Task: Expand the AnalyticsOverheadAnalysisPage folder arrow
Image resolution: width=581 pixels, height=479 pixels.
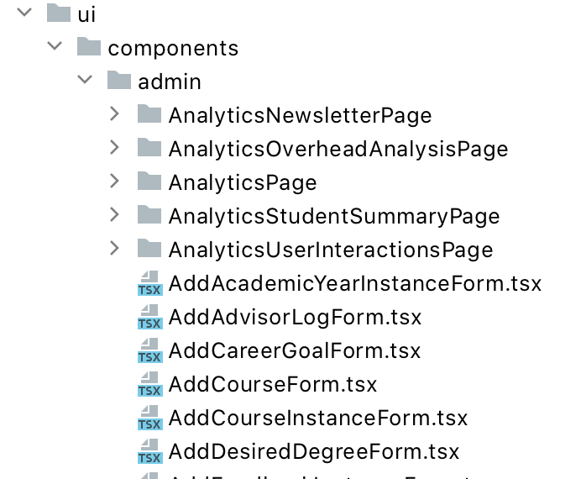Action: coord(114,148)
